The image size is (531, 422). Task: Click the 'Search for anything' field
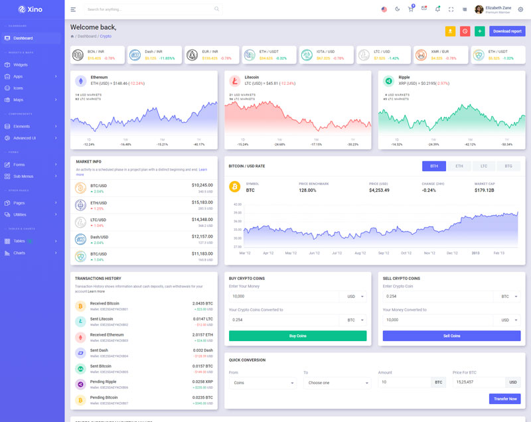pyautogui.click(x=149, y=9)
